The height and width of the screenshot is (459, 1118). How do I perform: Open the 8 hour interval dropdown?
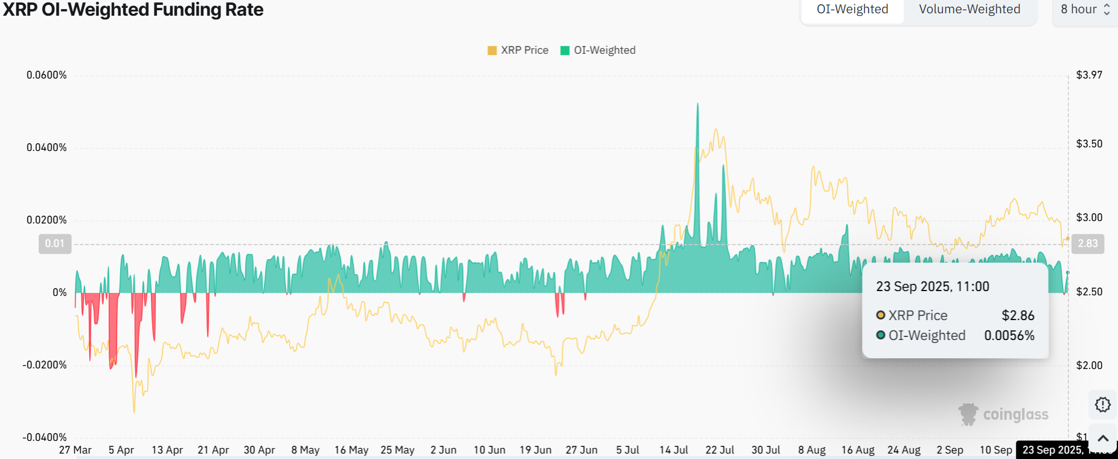pyautogui.click(x=1085, y=10)
